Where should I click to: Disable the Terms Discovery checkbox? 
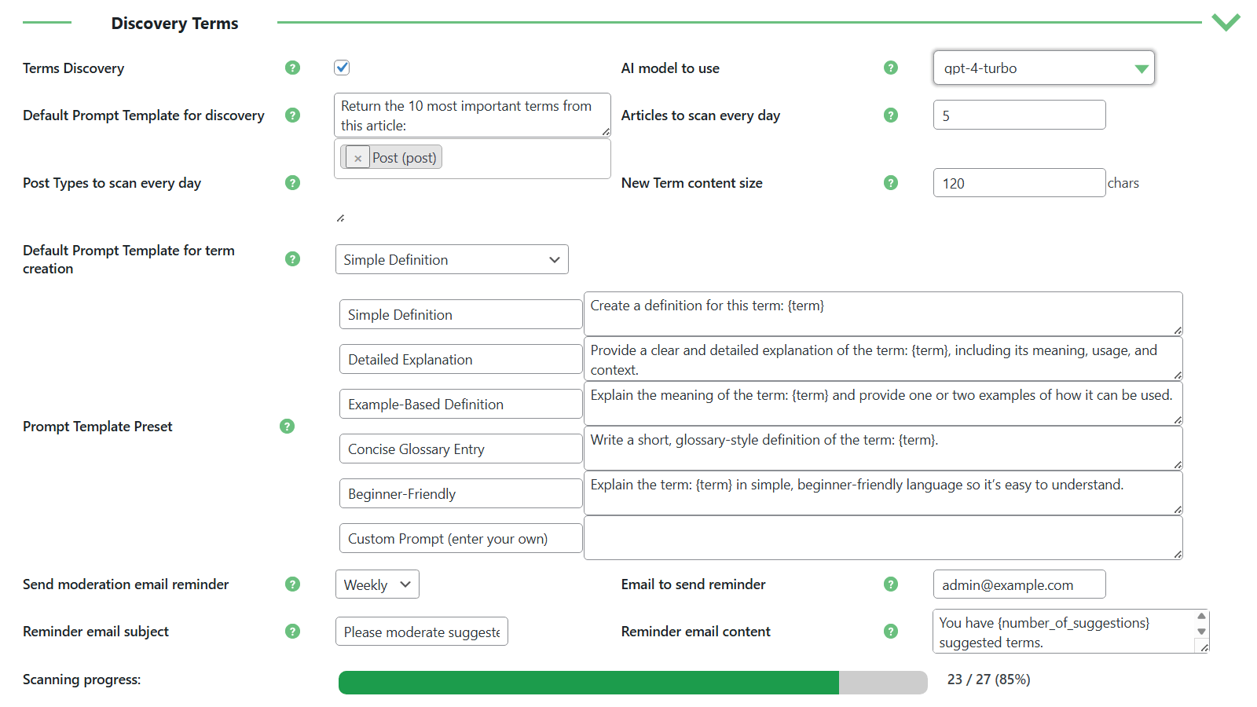pyautogui.click(x=342, y=68)
